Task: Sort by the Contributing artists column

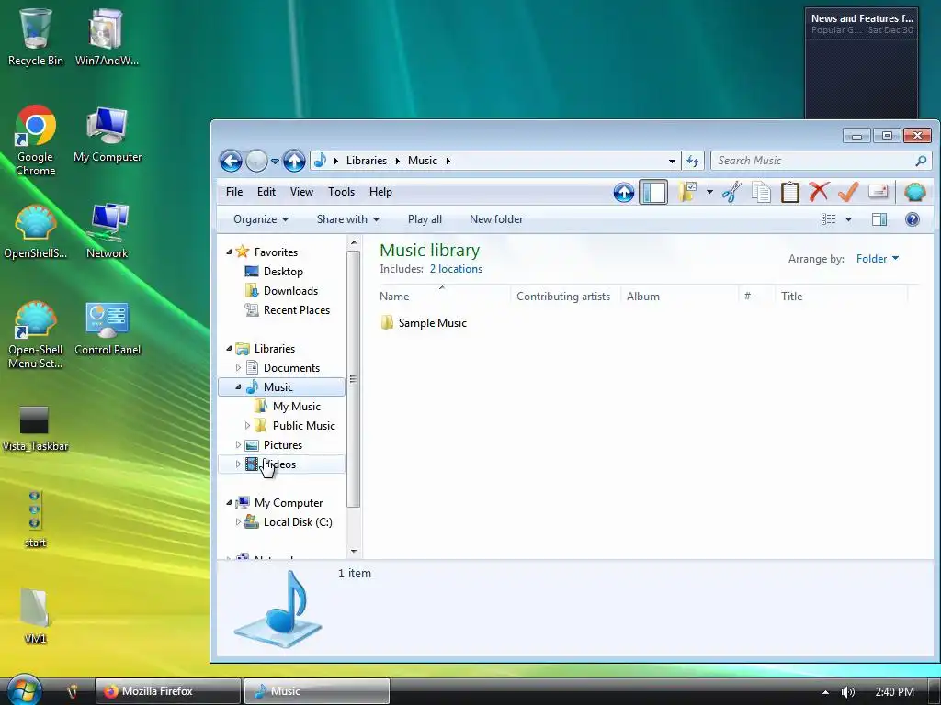Action: pyautogui.click(x=563, y=297)
